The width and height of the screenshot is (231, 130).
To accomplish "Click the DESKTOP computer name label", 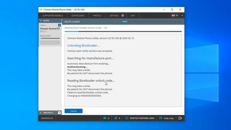I will (x=142, y=118).
